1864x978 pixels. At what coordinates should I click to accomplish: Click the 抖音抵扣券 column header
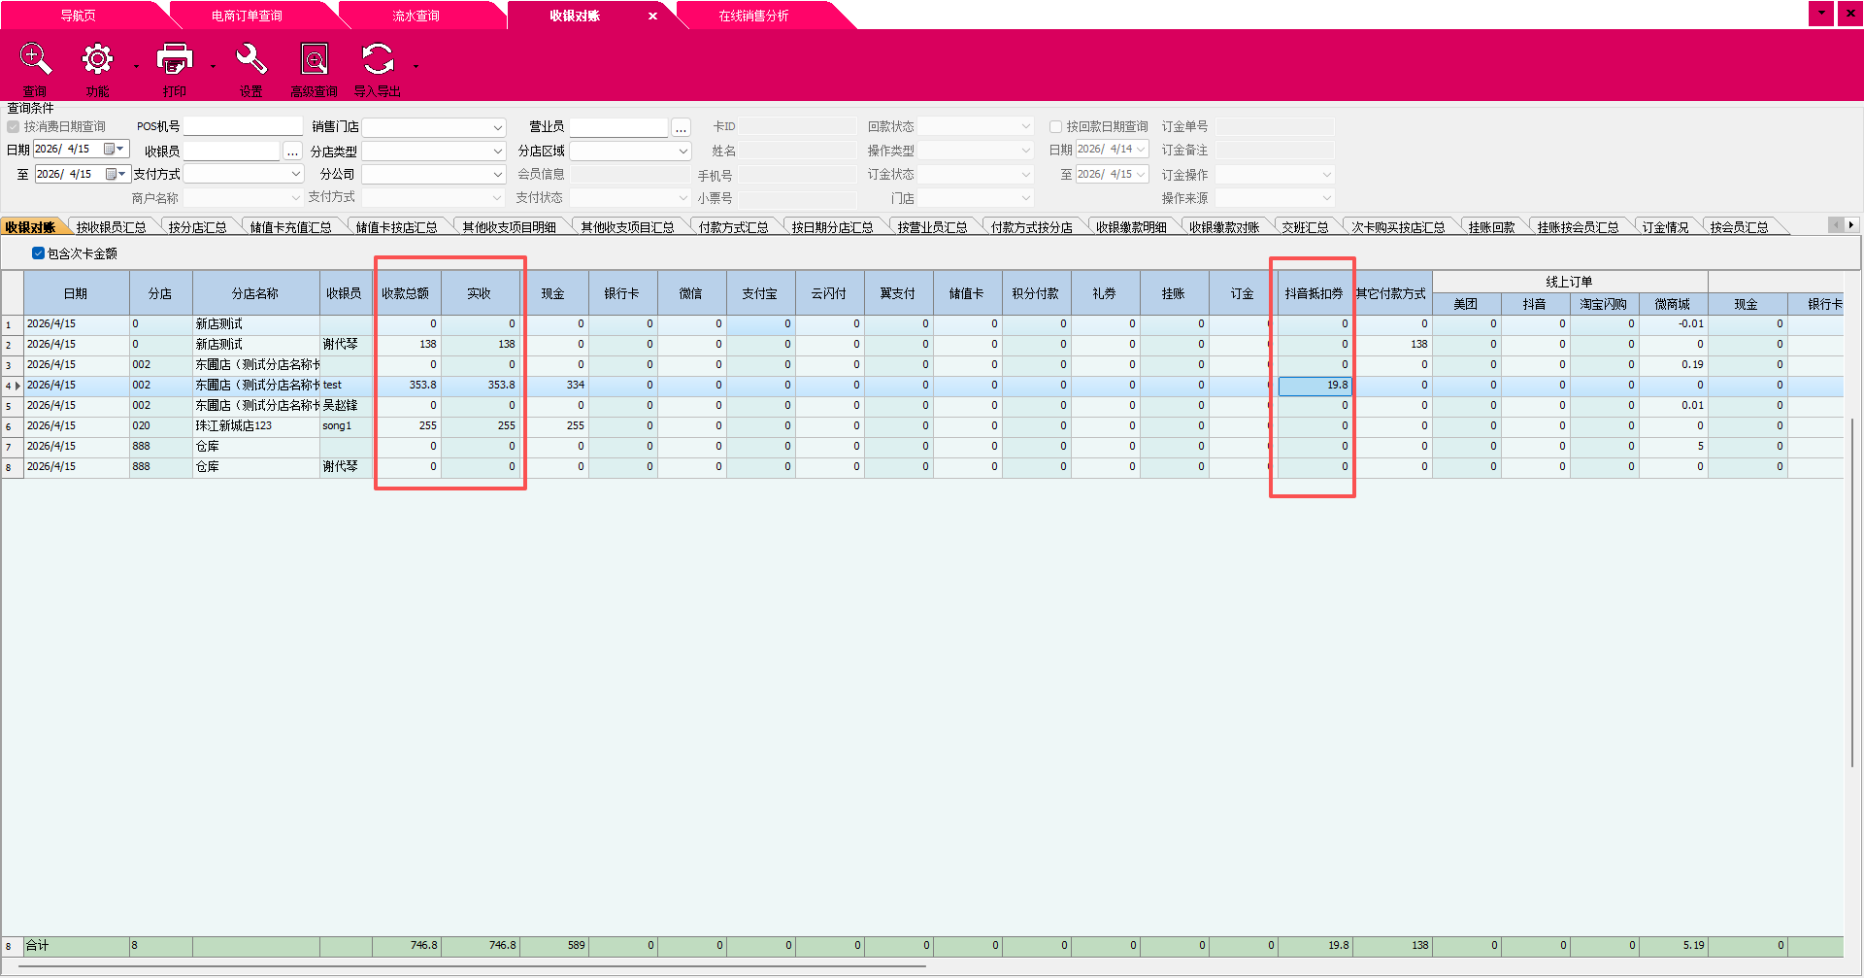tap(1314, 293)
